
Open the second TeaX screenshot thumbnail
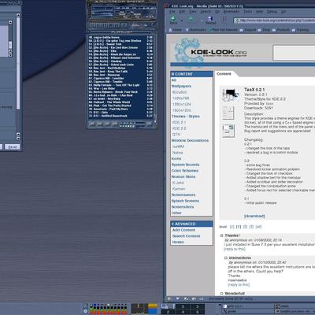click(228, 113)
